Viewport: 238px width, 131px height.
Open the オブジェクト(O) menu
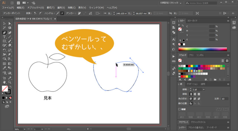36,8
